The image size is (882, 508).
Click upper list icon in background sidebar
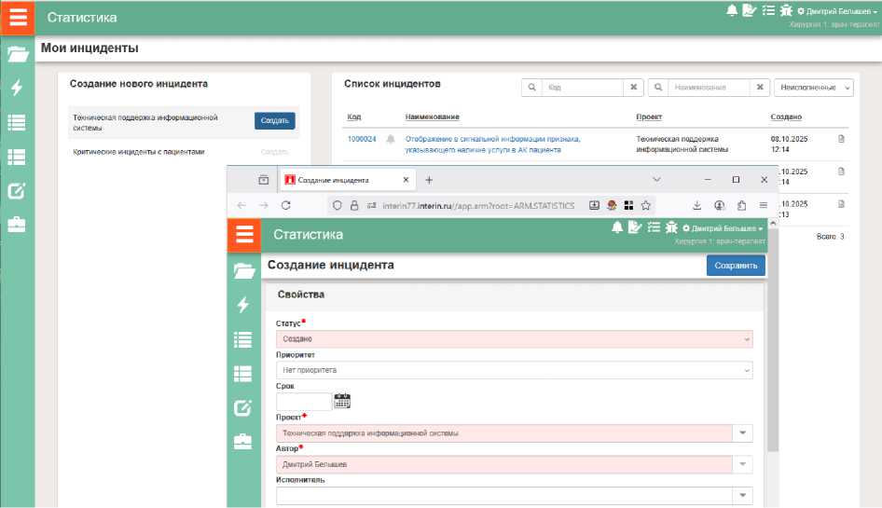[17, 122]
